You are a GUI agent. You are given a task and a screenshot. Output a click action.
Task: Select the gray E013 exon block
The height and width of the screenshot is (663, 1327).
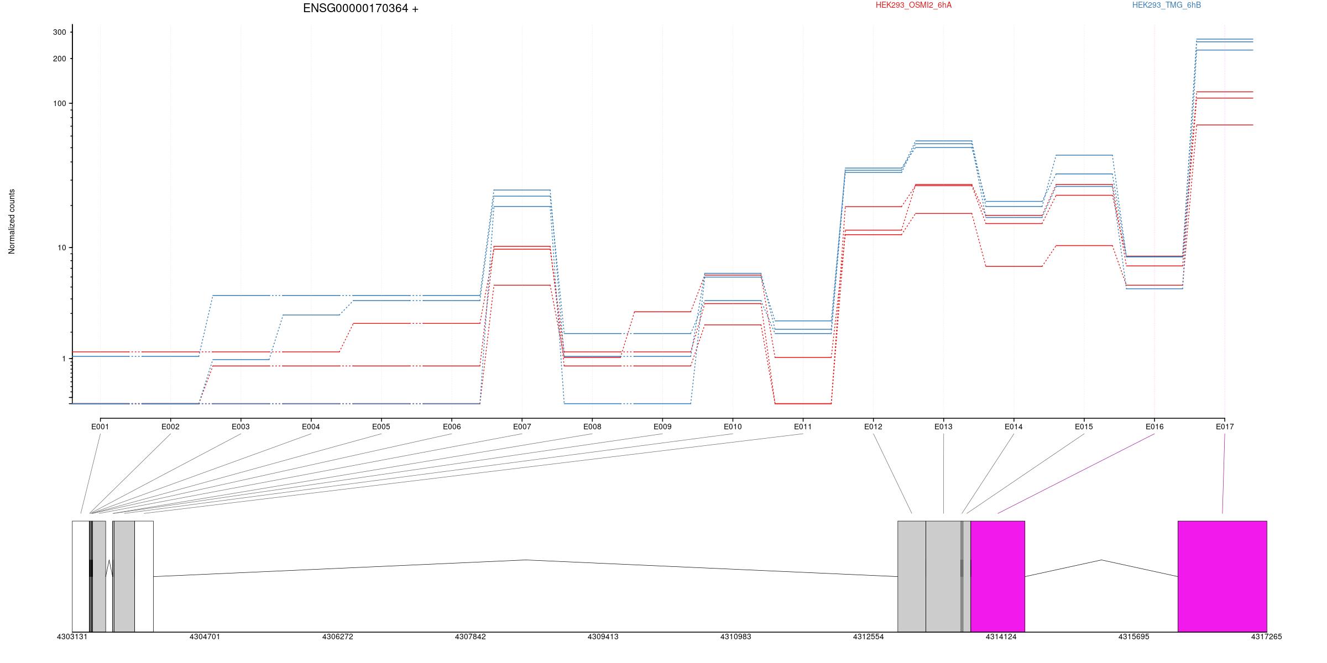pos(943,576)
